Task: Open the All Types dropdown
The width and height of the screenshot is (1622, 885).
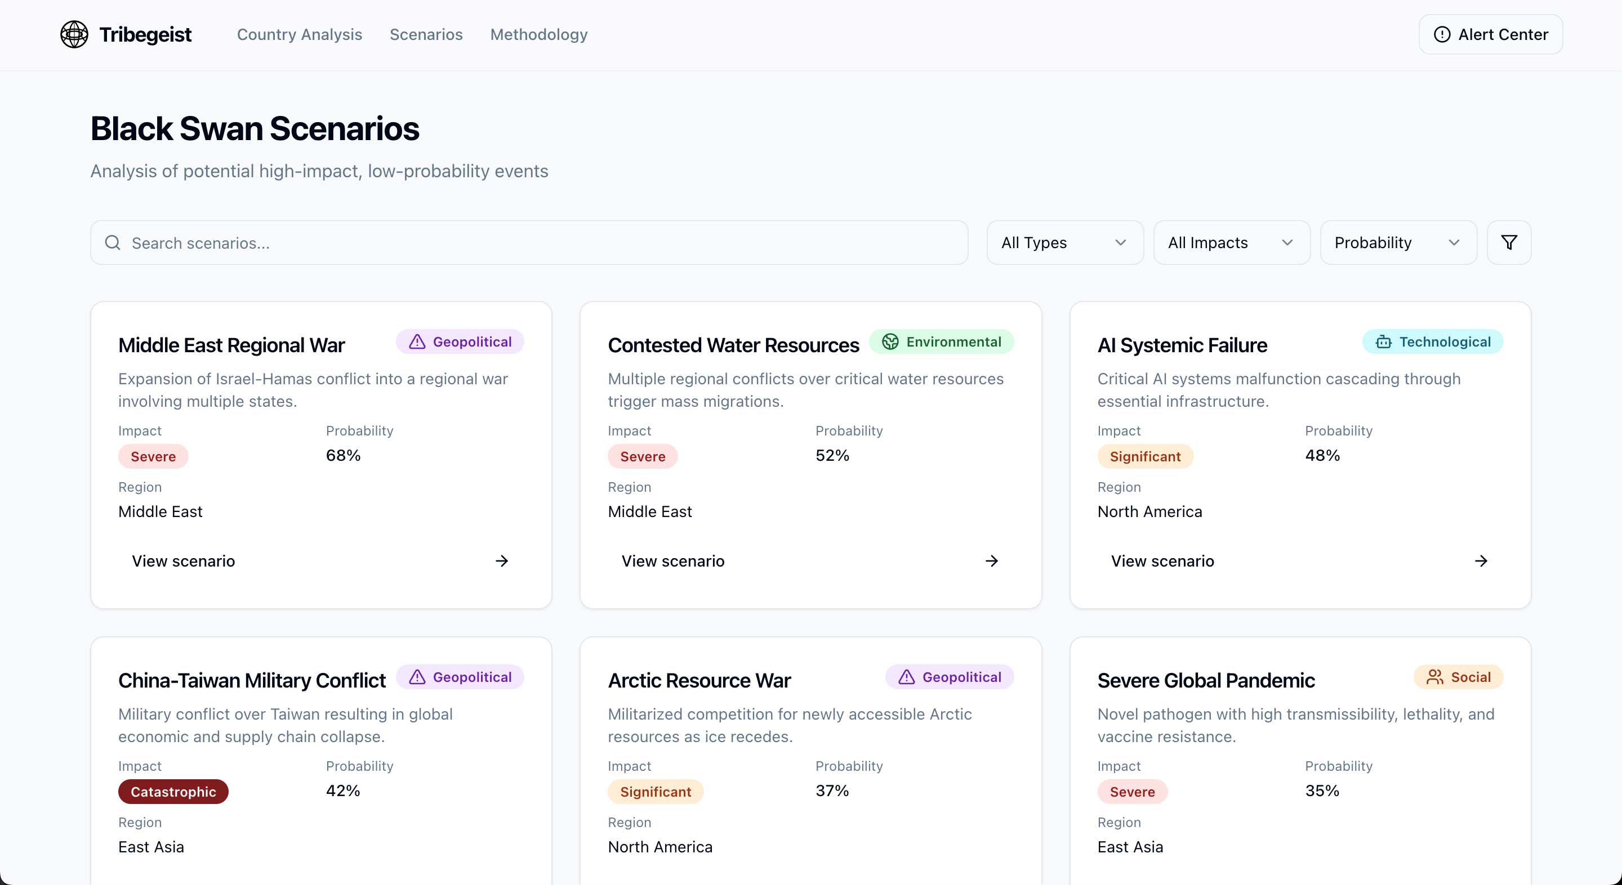Action: [1064, 243]
